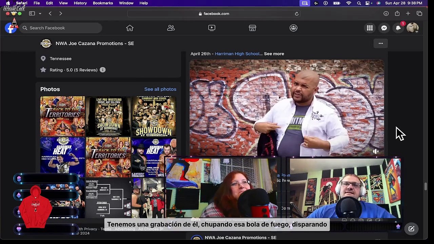Open the Groups icon
434x244 pixels.
(x=293, y=28)
